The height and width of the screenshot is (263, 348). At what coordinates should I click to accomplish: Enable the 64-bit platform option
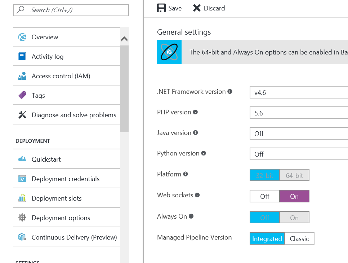[294, 175]
